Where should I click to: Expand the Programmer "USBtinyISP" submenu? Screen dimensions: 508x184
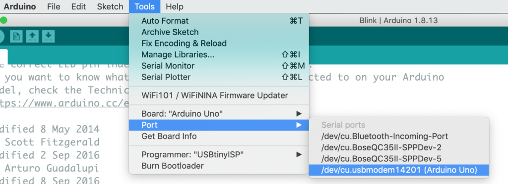point(299,155)
